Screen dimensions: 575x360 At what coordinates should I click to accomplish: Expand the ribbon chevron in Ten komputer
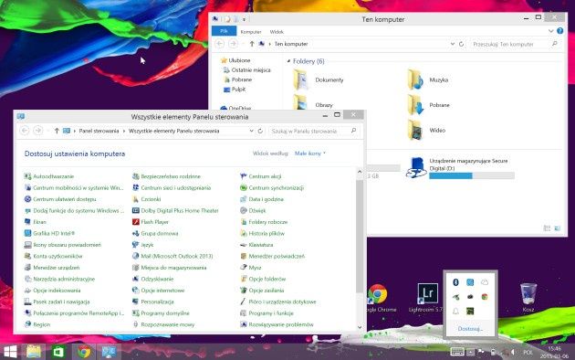coord(550,31)
